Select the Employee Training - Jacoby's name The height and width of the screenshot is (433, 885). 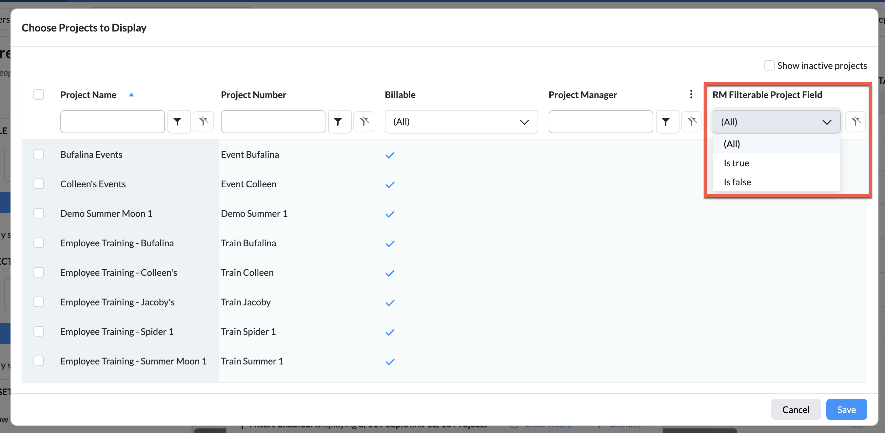click(x=117, y=302)
